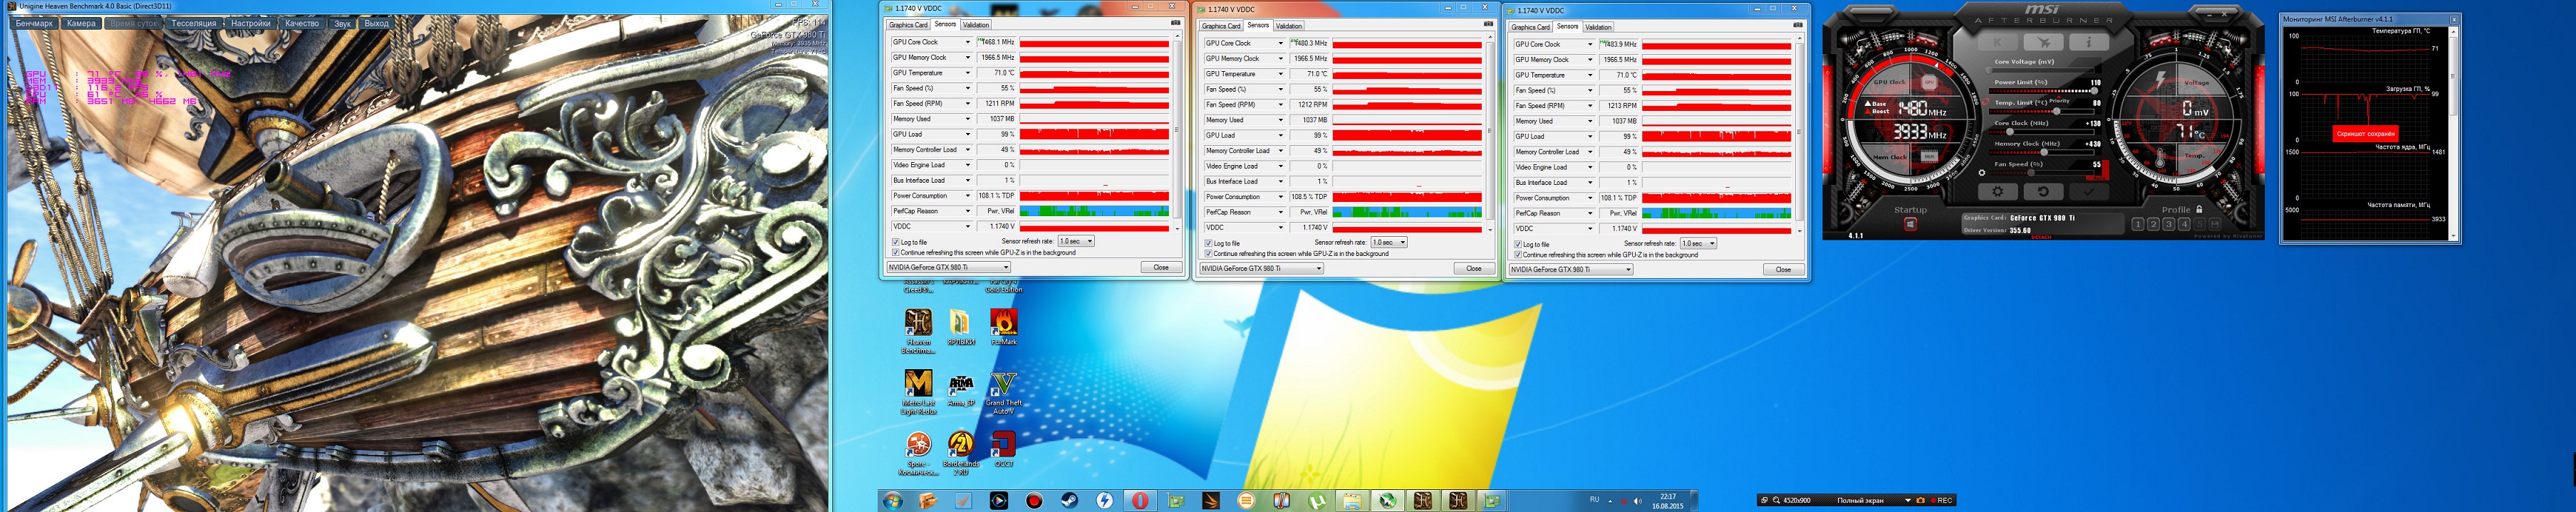The image size is (2576, 512).
Task: Switch to Graphics Card tab in rightmost GPU-Z
Action: 1530,27
